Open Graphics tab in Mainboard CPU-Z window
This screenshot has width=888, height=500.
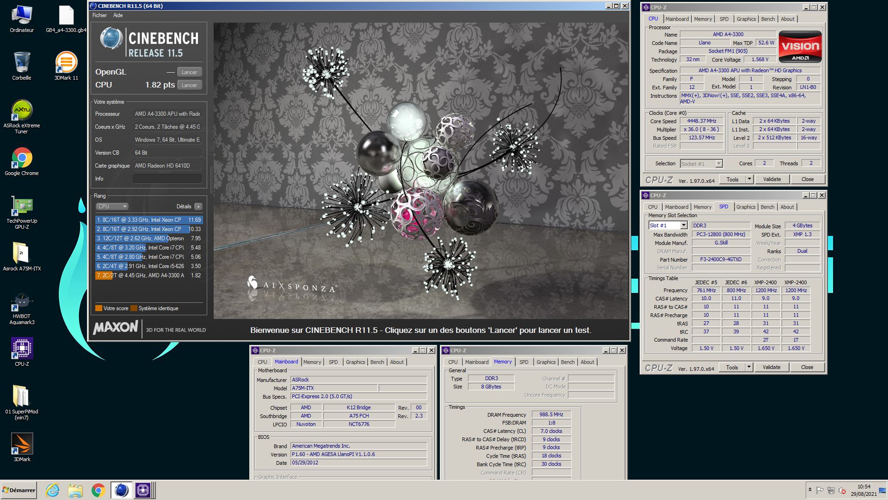[x=355, y=362]
